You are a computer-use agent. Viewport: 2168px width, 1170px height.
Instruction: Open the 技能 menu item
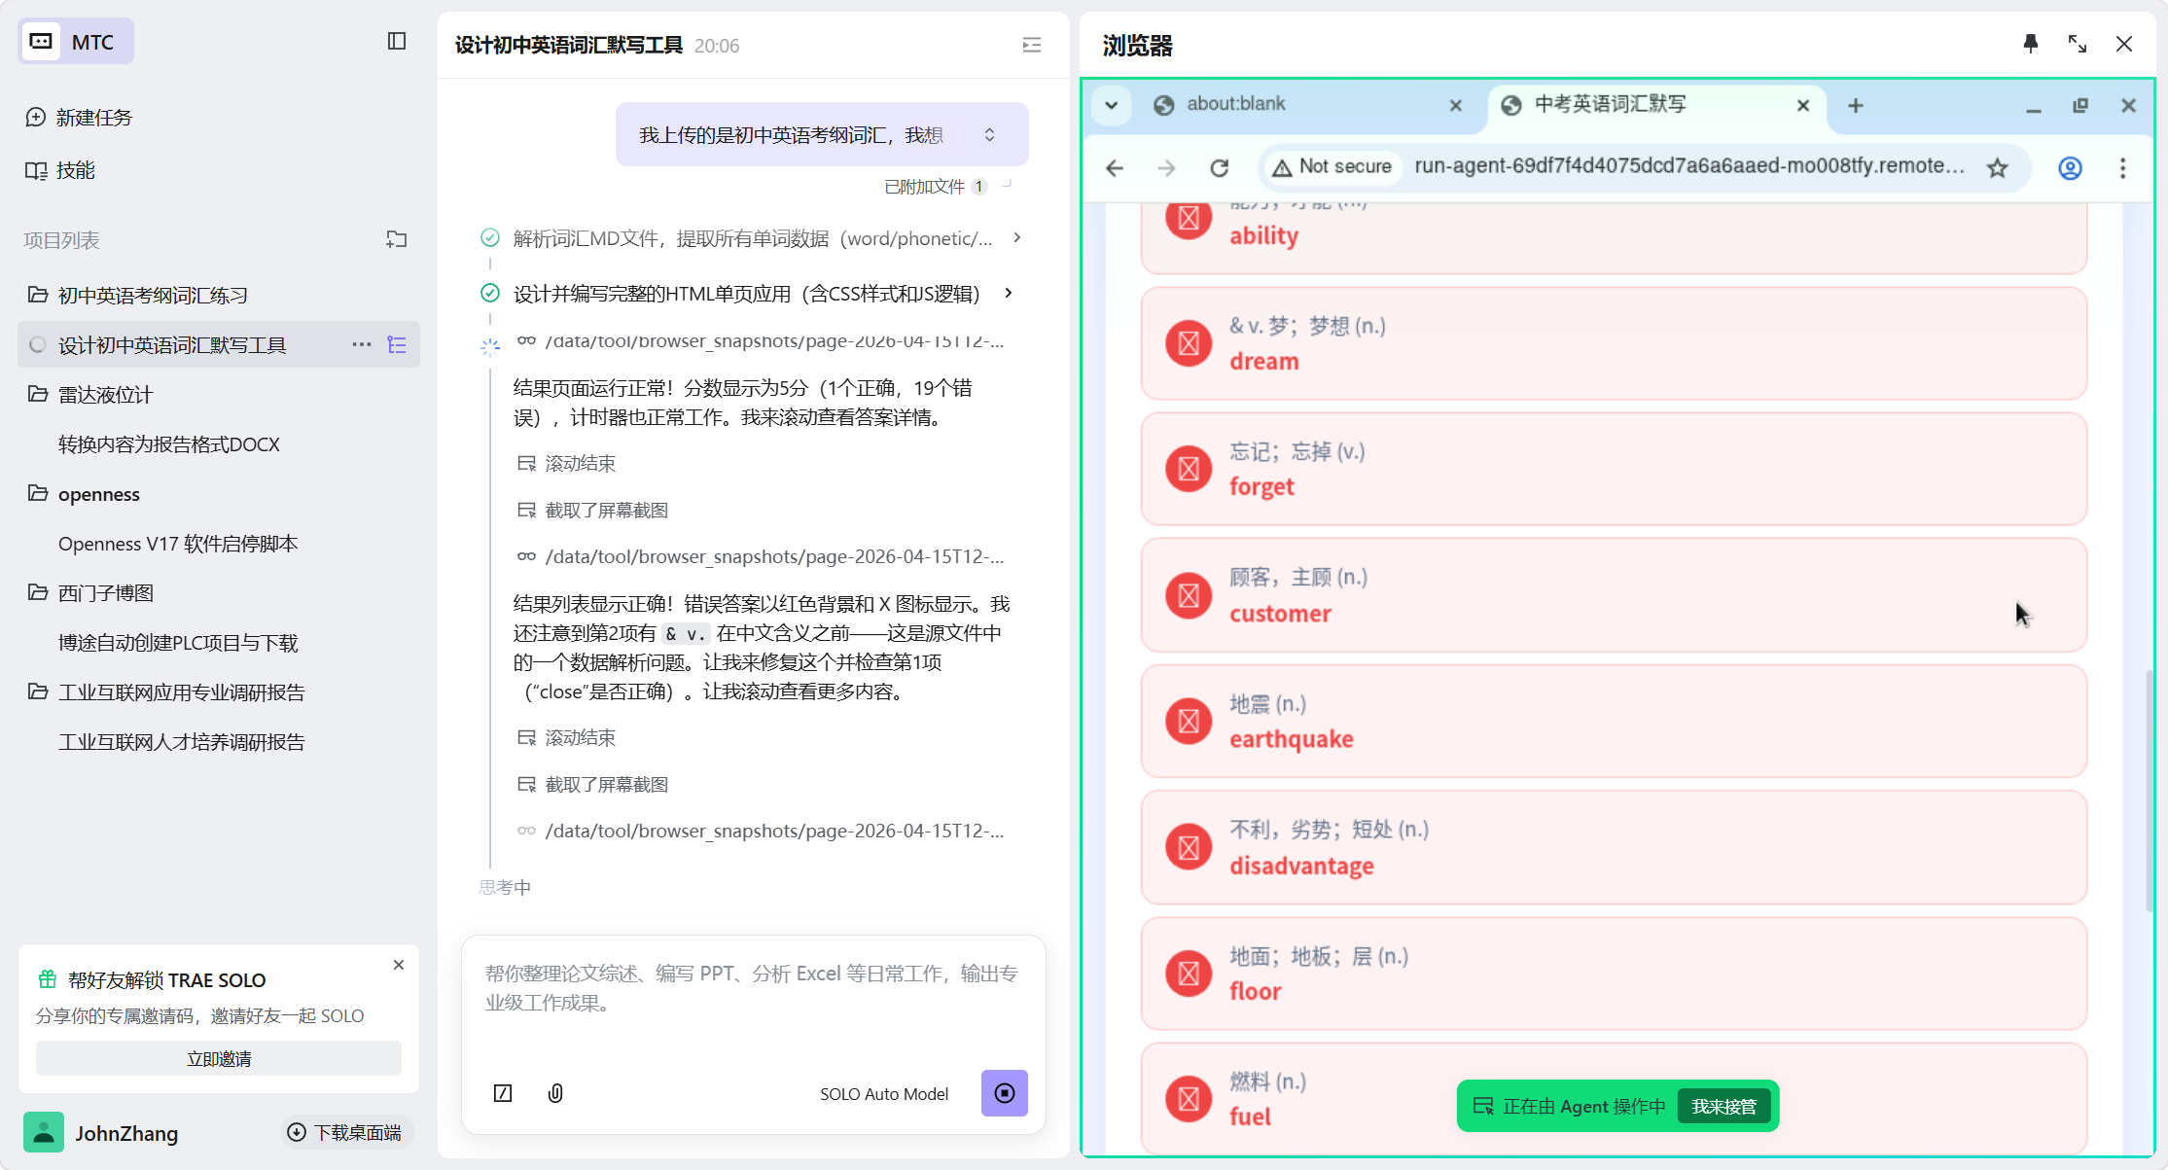click(75, 170)
